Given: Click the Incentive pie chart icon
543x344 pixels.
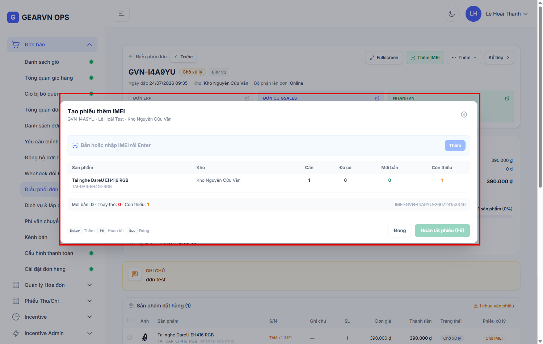Looking at the screenshot, I should (x=16, y=317).
